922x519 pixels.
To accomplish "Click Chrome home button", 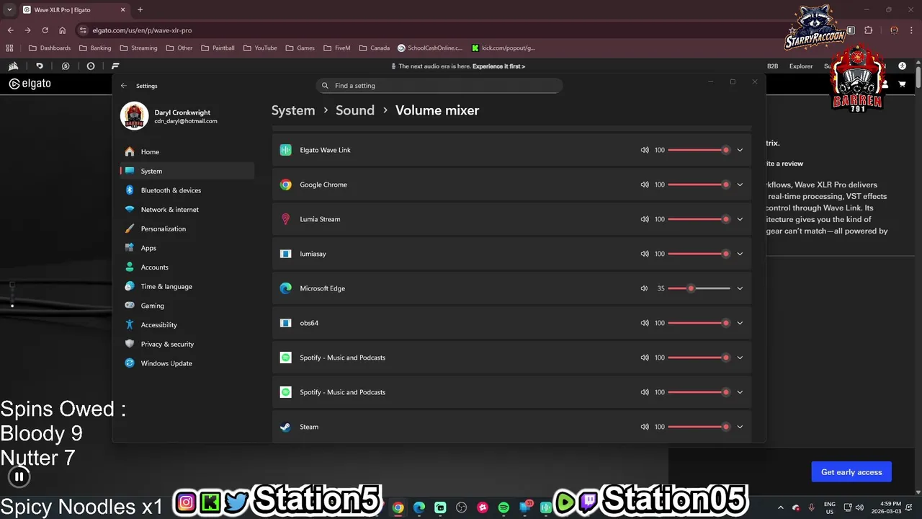I will point(62,30).
